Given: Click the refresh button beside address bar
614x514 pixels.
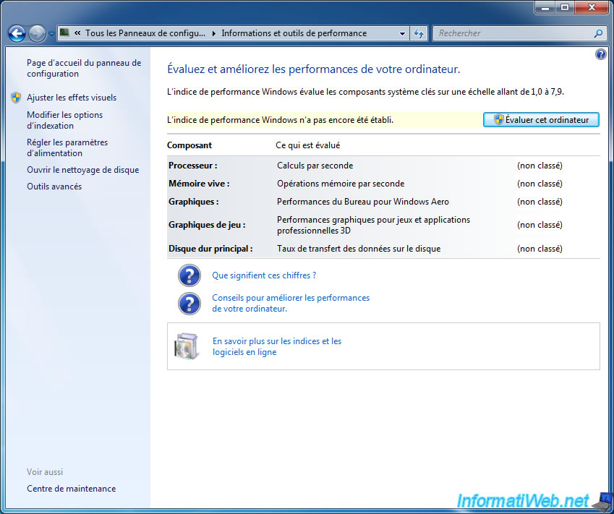Looking at the screenshot, I should pyautogui.click(x=419, y=33).
